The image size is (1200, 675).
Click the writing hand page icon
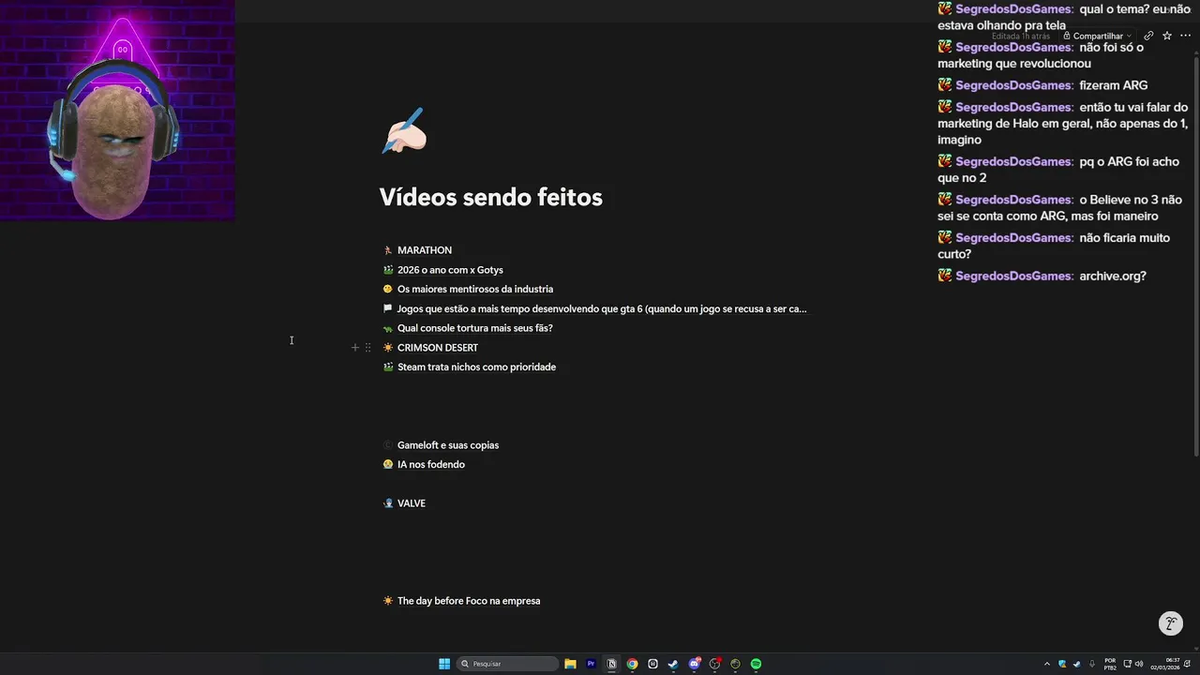click(x=404, y=131)
